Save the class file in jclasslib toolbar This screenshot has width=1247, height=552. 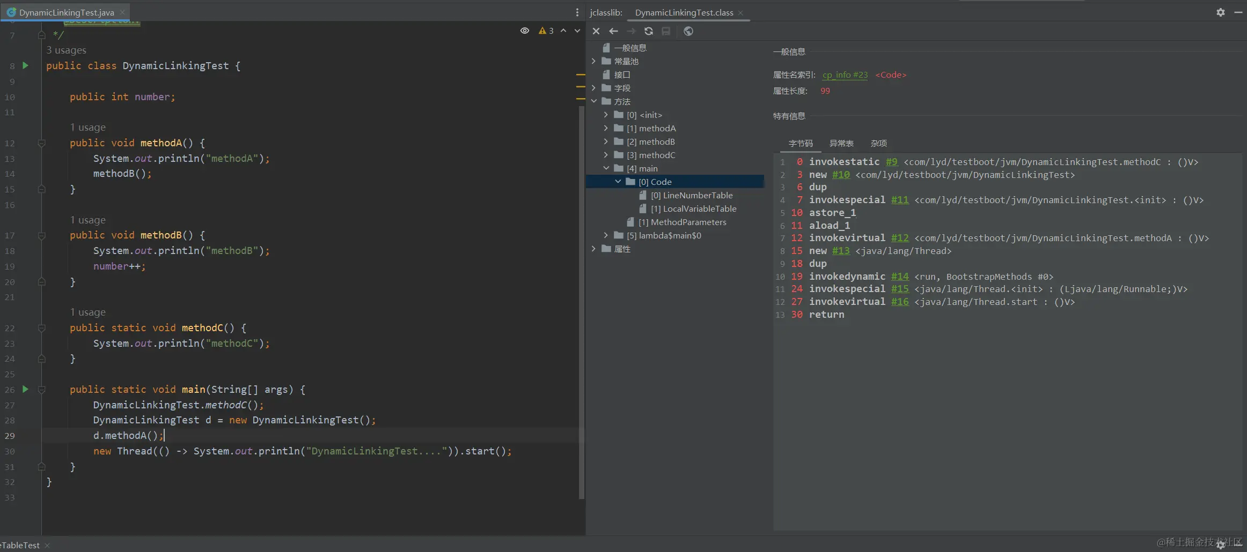point(666,31)
